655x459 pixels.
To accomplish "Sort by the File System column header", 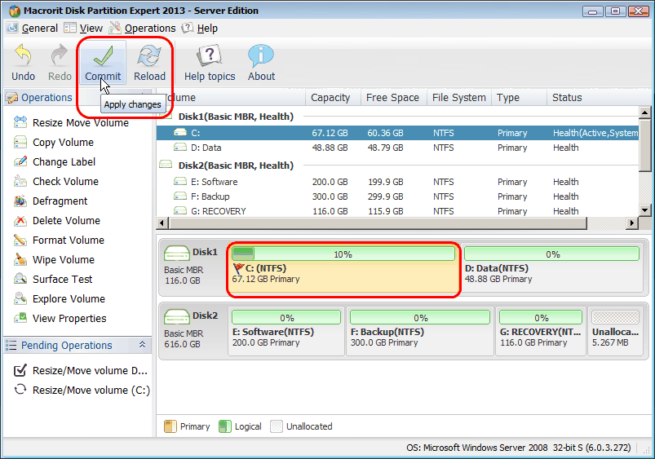I will tap(459, 98).
